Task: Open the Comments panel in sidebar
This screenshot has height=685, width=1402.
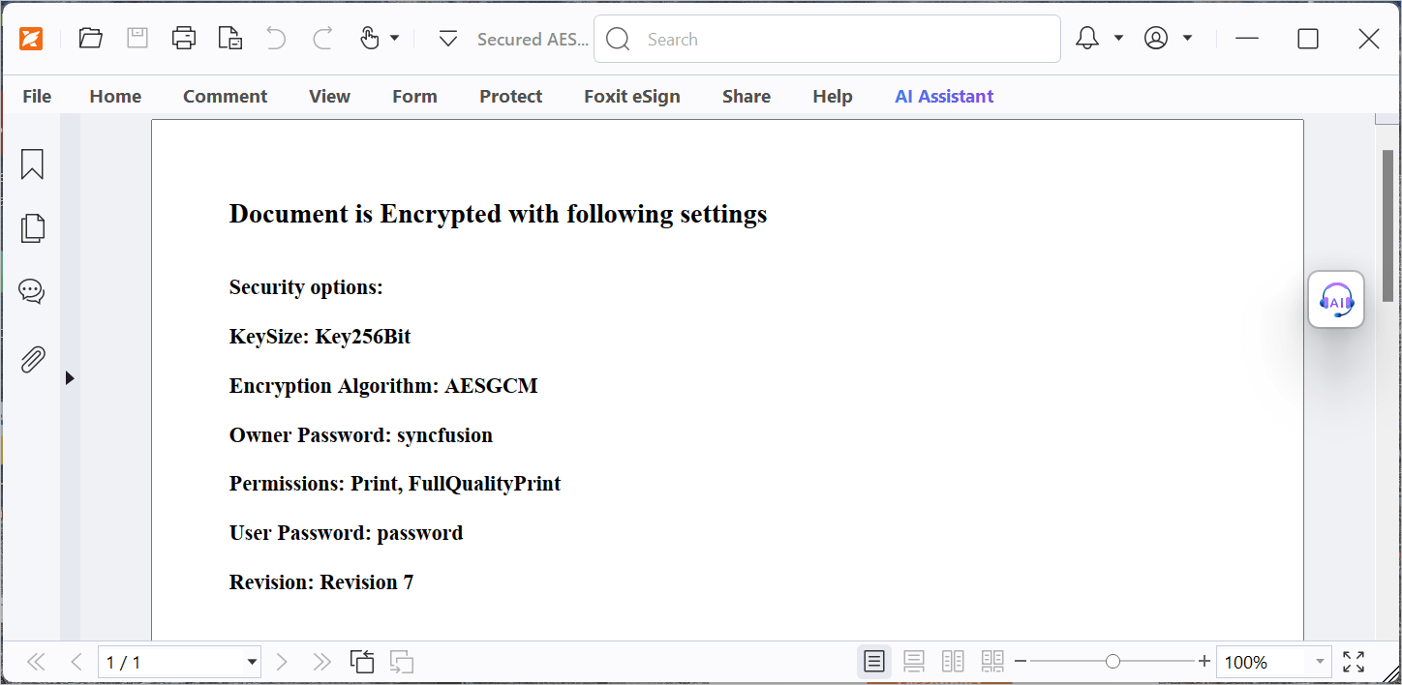Action: click(32, 291)
